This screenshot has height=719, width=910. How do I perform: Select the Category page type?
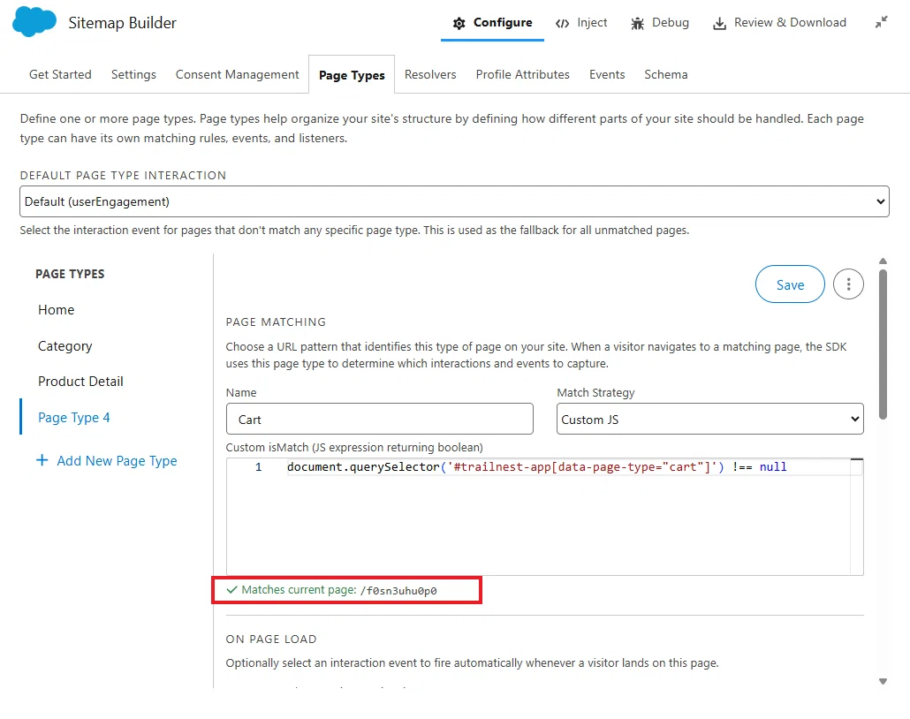coord(65,346)
